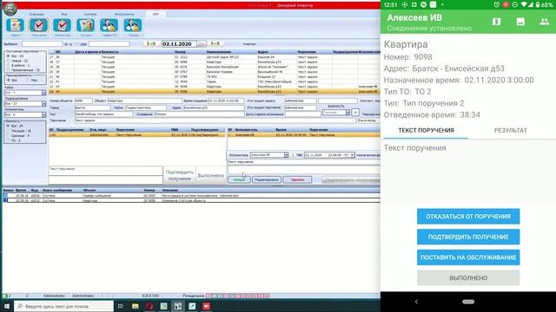Open Task View on the taskbar

pyautogui.click(x=121, y=306)
